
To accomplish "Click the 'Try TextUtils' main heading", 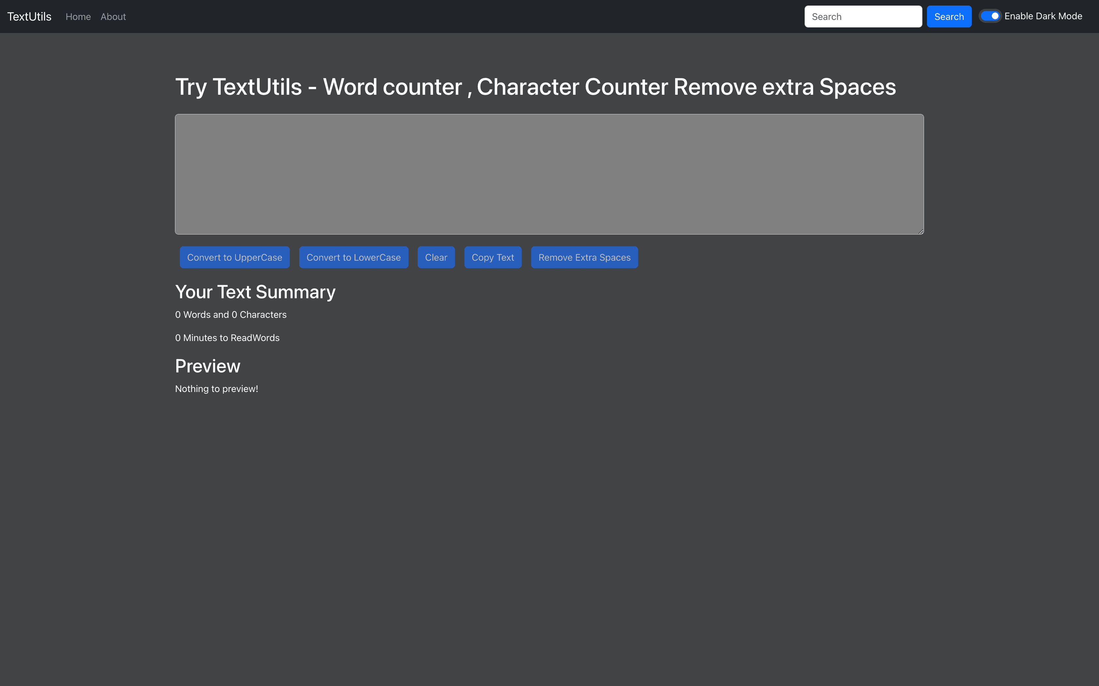I will tap(535, 87).
